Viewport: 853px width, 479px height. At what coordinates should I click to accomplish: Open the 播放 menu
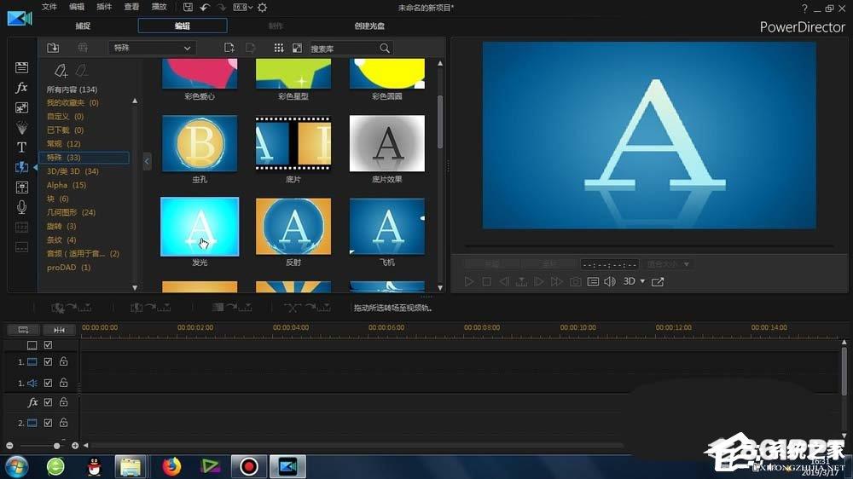click(x=159, y=7)
